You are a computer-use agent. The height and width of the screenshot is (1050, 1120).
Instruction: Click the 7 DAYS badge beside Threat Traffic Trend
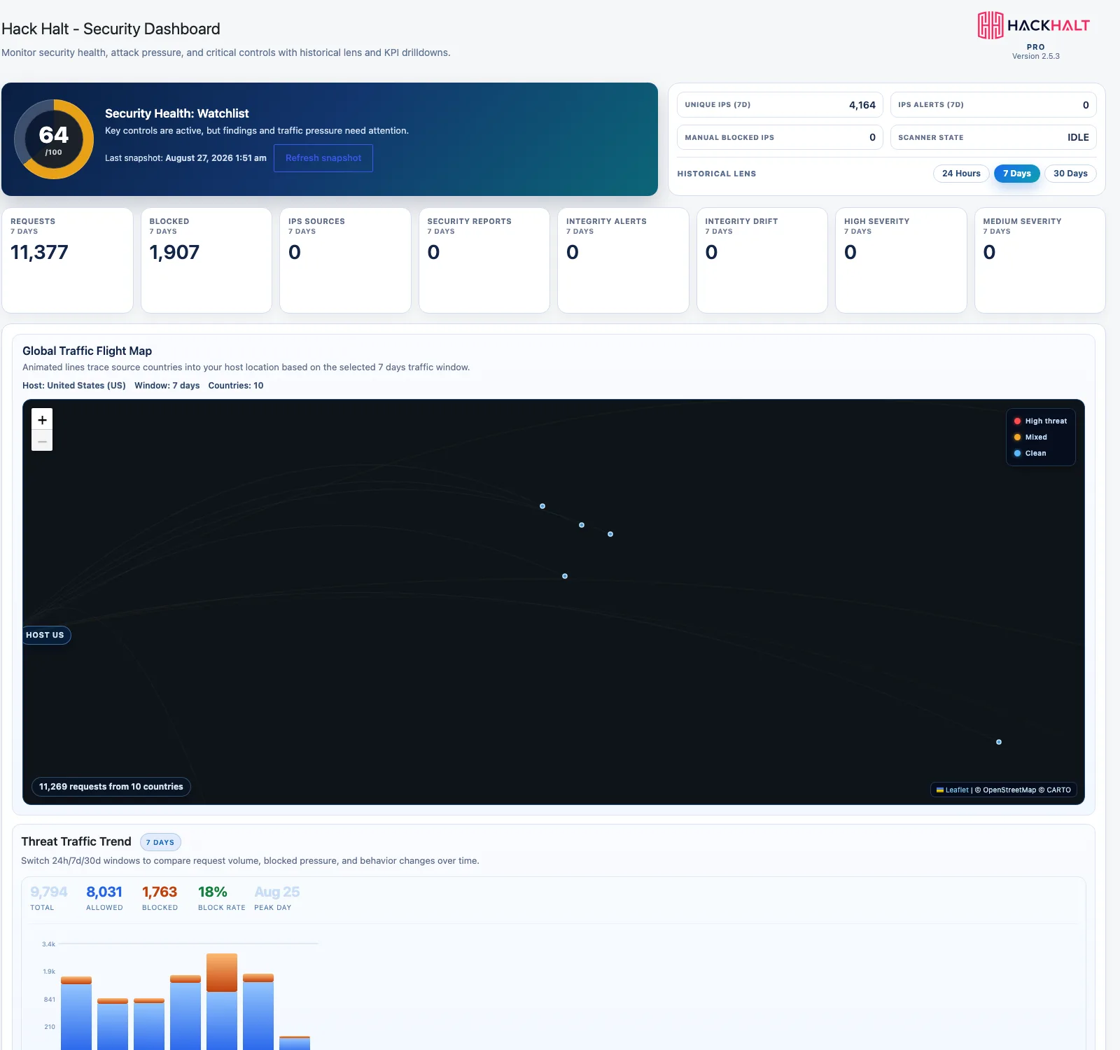160,842
